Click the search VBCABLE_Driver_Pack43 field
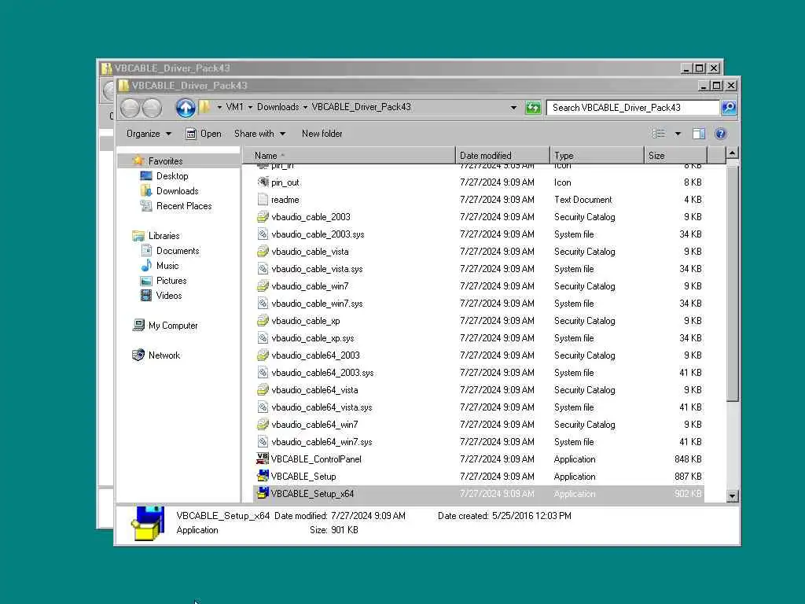Screen dimensions: 805x604 pos(633,107)
